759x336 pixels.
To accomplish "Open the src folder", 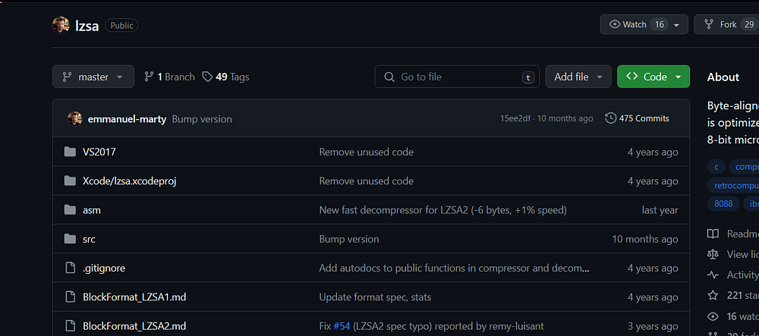I will [x=89, y=239].
